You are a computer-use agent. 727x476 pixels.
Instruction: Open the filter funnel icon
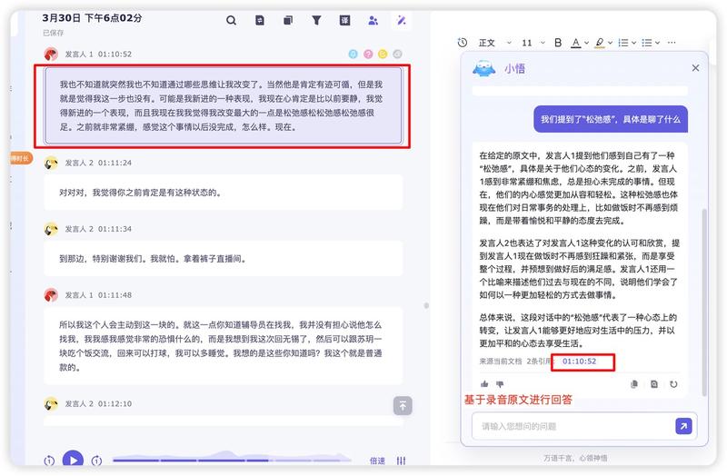click(316, 20)
